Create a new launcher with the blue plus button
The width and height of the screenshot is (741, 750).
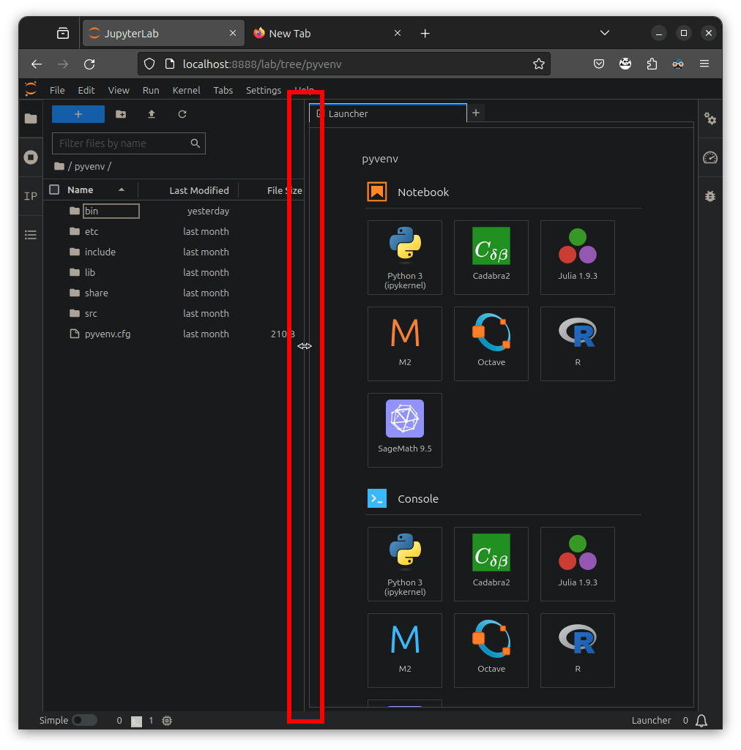[78, 114]
